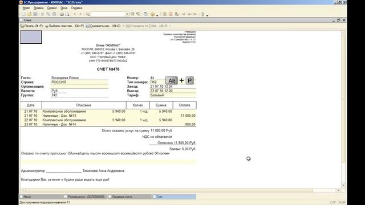Open the Сервис menu
The width and height of the screenshot is (365, 205).
(x=52, y=8)
